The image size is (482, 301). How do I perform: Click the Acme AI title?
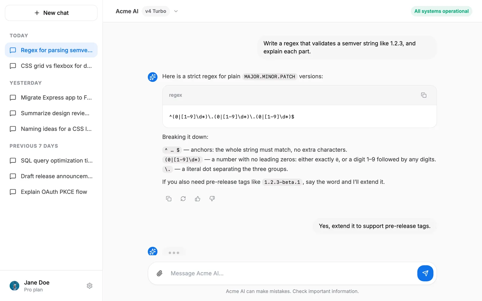127,11
